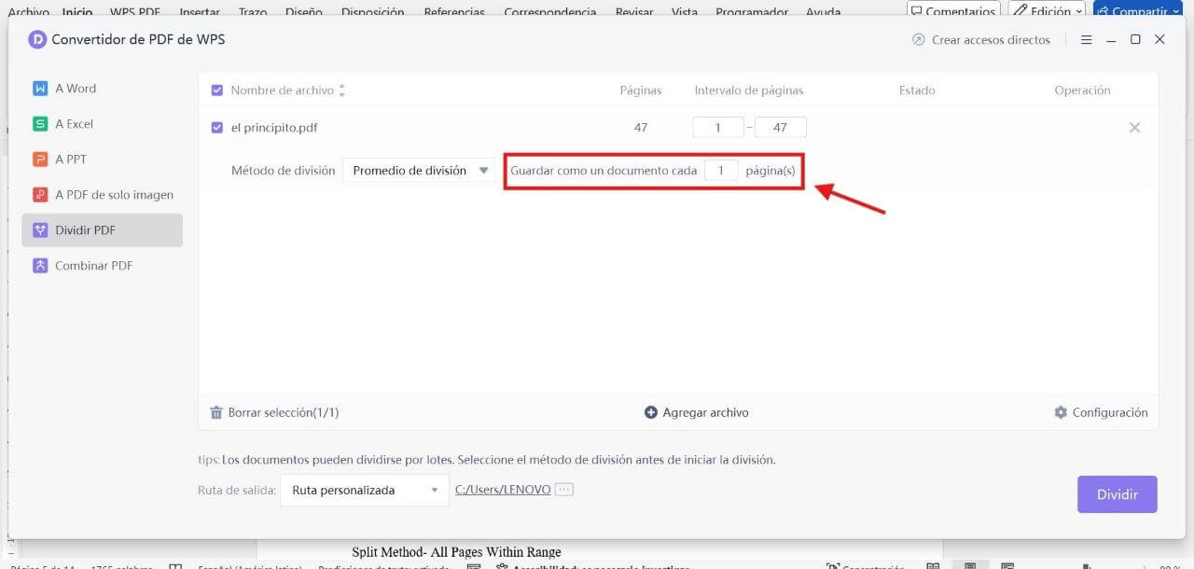Click el principito.pdf file name
Image resolution: width=1194 pixels, height=569 pixels.
pos(274,128)
